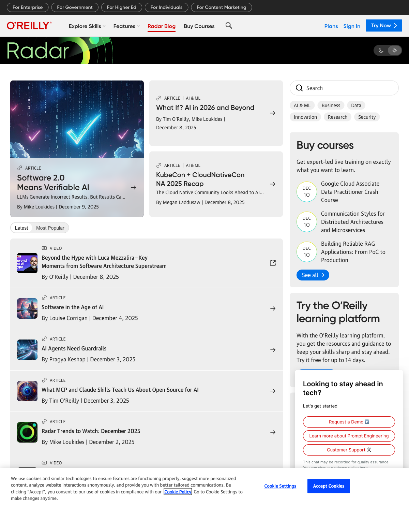Open external link icon for Beyond the Hype video
The height and width of the screenshot is (505, 409).
273,263
